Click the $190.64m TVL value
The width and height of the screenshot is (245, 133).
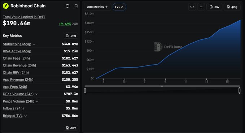(17, 23)
